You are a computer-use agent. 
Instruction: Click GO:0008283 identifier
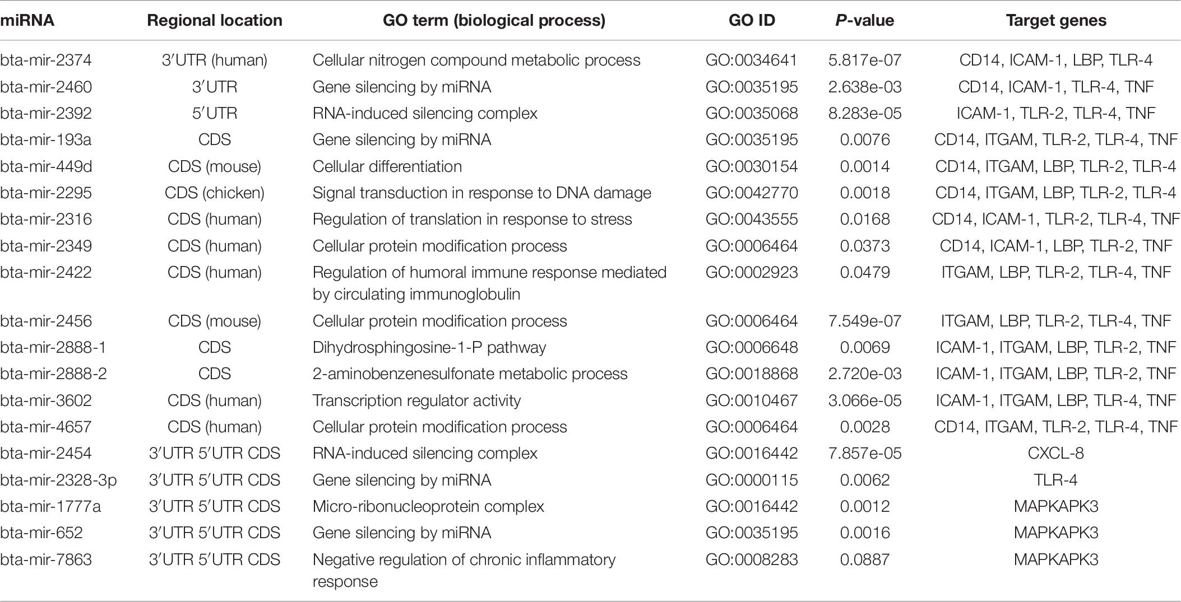pos(752,560)
